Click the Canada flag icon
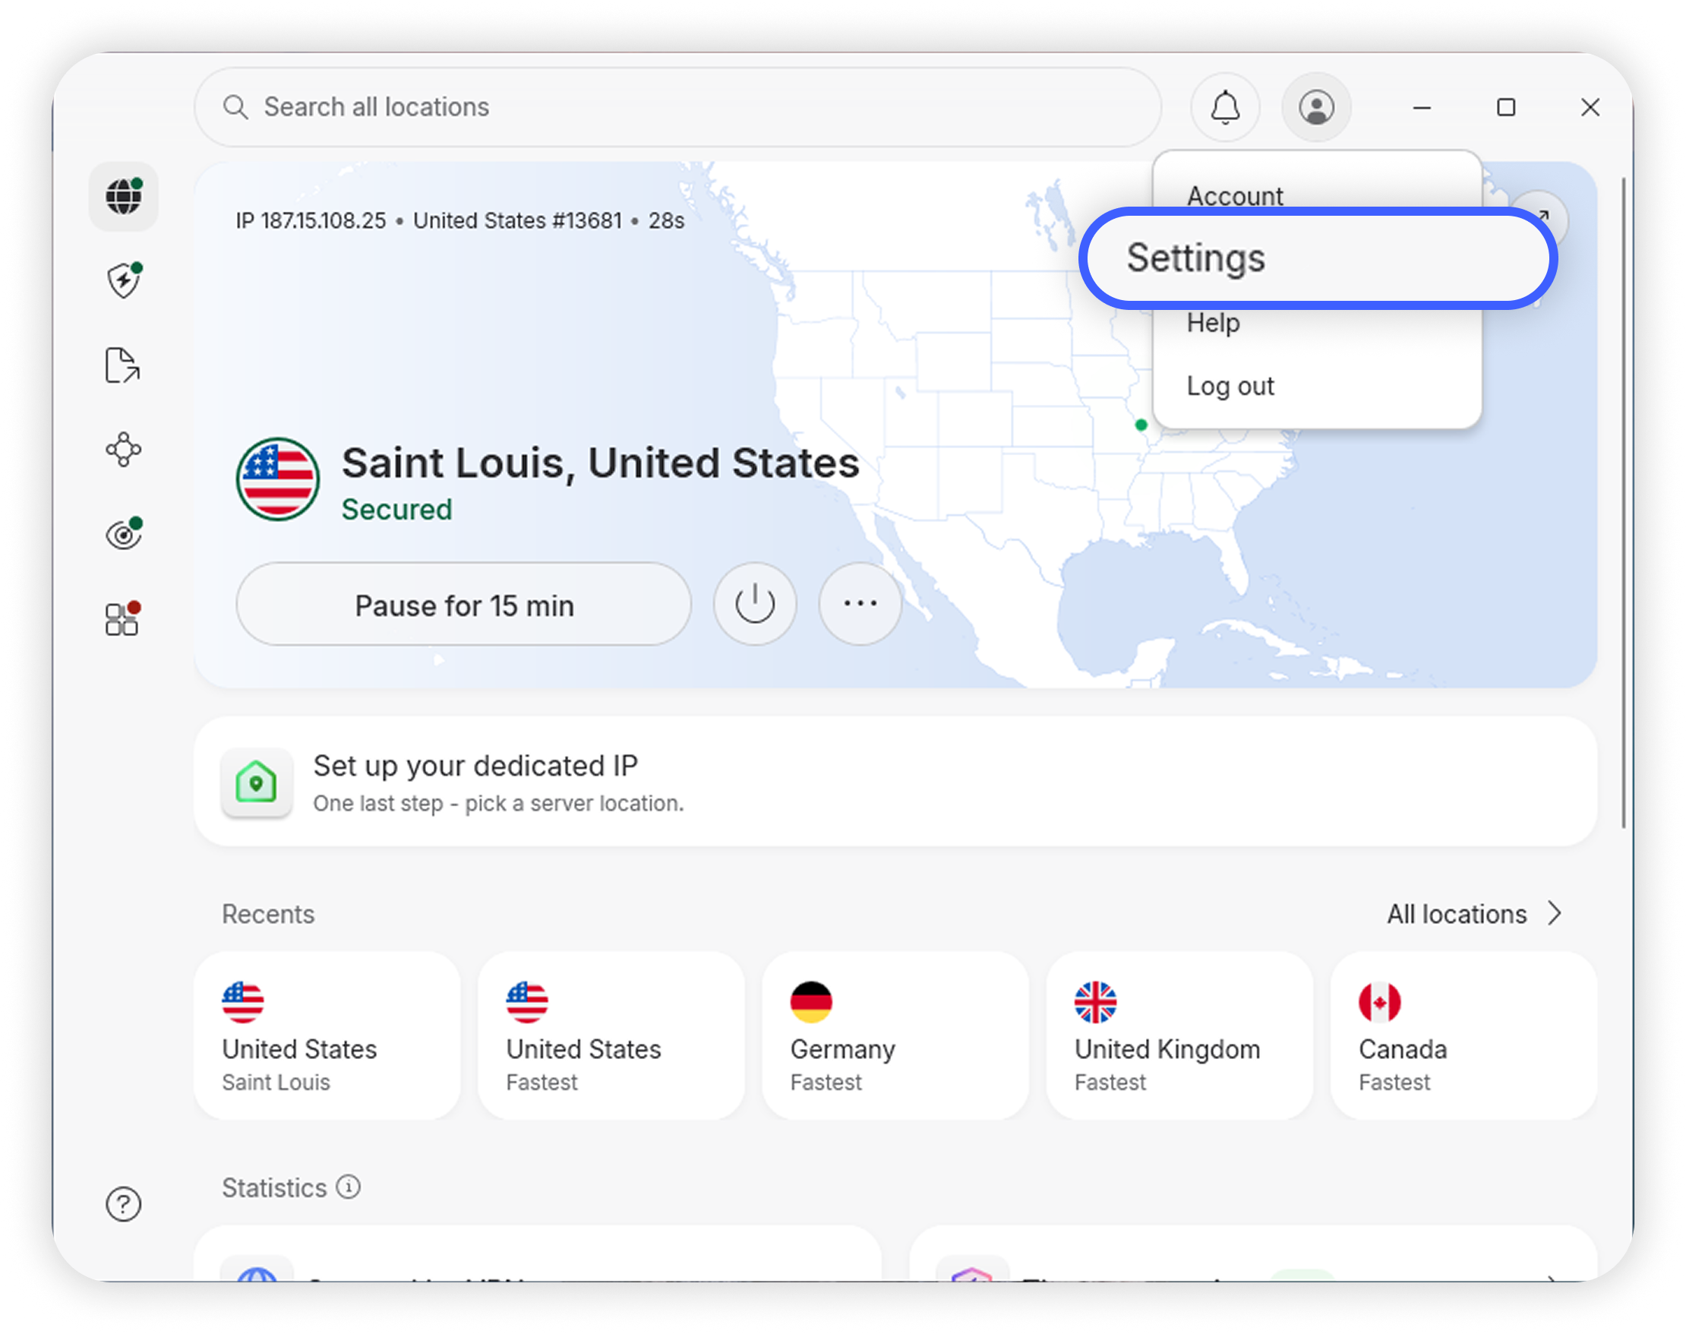 tap(1379, 1001)
